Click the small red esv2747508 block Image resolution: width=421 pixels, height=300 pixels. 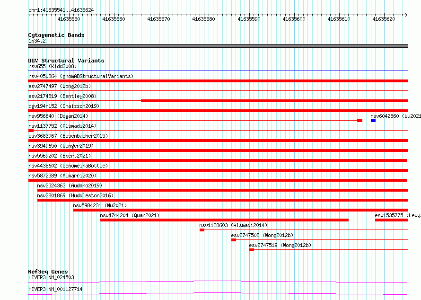[x=234, y=240]
